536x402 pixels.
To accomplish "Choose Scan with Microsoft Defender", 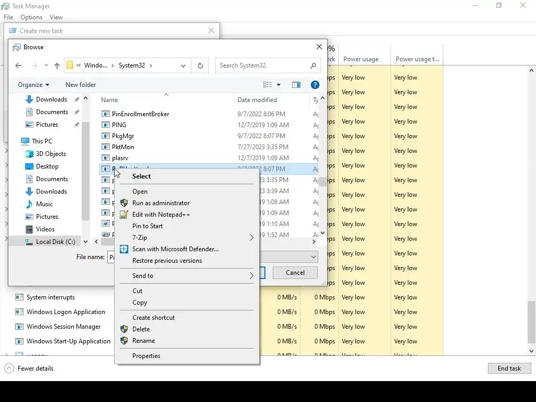I will click(187, 249).
